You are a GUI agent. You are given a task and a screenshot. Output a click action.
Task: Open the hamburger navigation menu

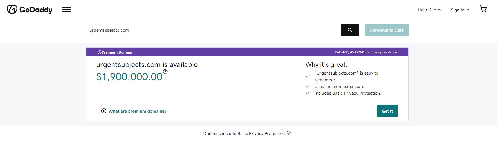click(67, 10)
